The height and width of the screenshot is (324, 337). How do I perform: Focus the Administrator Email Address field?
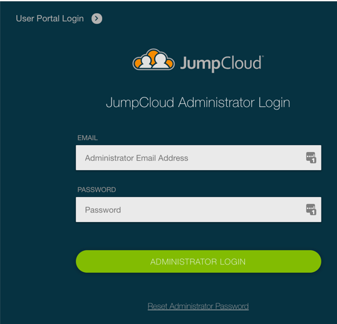tap(199, 158)
